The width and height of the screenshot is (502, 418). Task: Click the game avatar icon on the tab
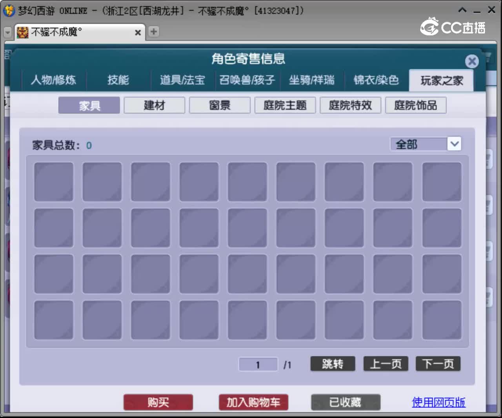[x=23, y=32]
